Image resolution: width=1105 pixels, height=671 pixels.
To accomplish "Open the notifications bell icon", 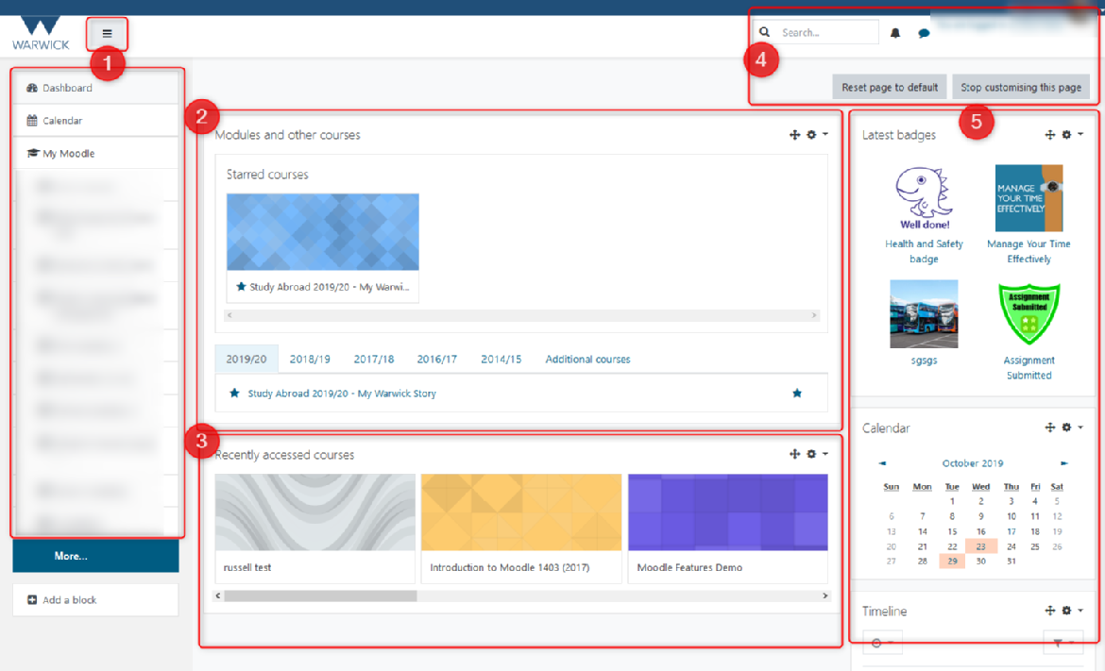I will pos(895,33).
